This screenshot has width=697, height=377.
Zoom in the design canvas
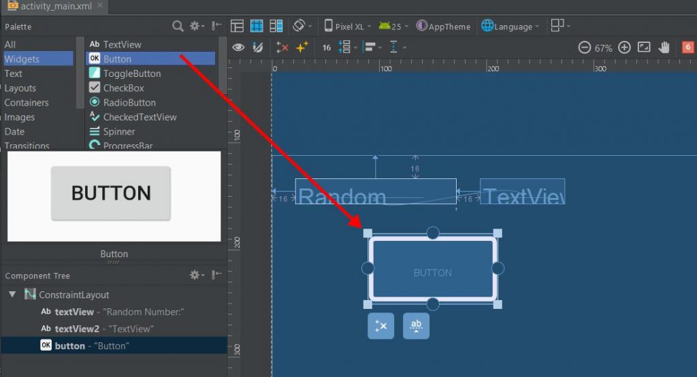click(x=624, y=48)
